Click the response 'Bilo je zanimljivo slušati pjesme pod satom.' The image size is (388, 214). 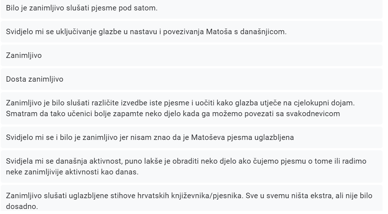pos(191,9)
